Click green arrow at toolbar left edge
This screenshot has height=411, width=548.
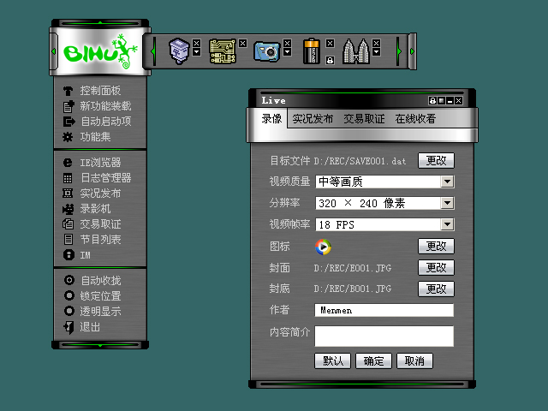153,51
